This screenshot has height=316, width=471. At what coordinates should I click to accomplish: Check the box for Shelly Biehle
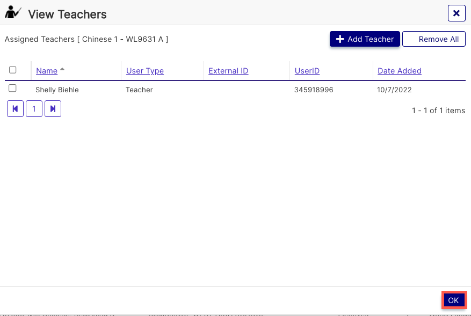[x=12, y=88]
